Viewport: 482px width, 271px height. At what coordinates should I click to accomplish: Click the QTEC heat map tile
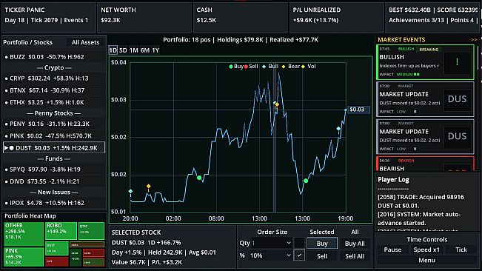tap(91, 231)
